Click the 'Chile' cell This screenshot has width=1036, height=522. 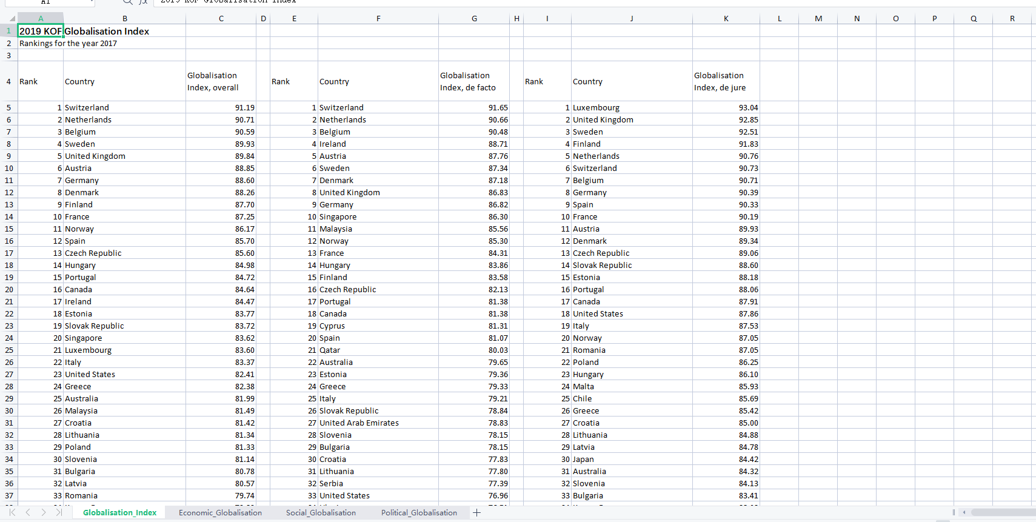tap(632, 398)
